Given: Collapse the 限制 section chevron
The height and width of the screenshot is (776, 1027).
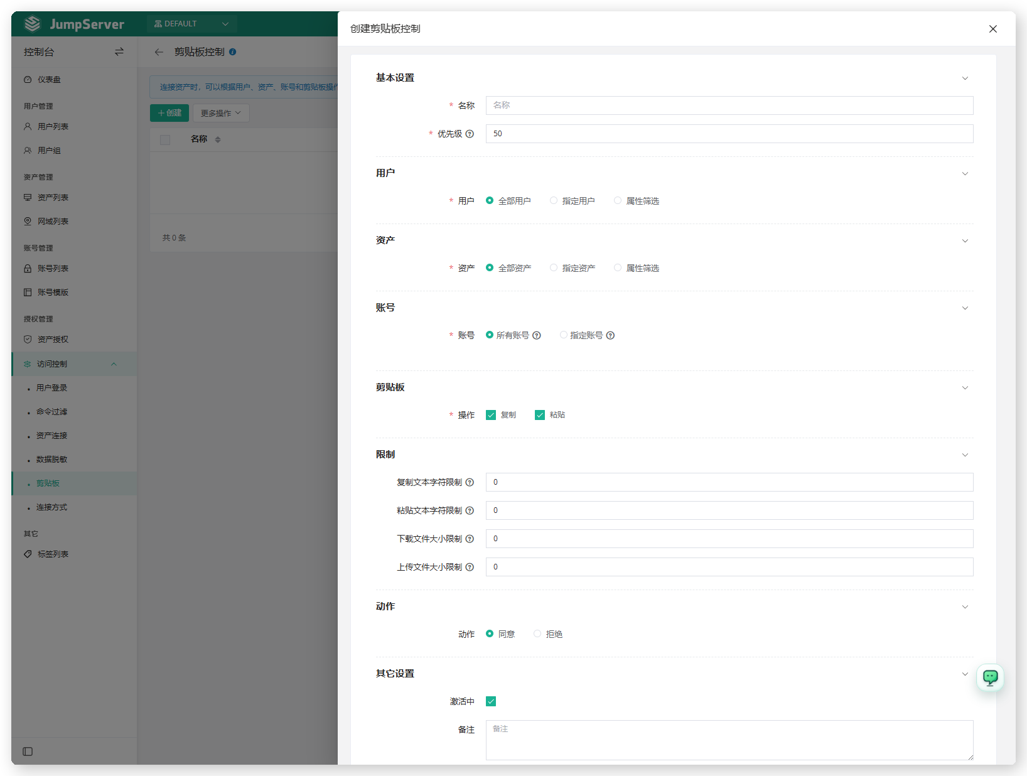Looking at the screenshot, I should point(965,455).
